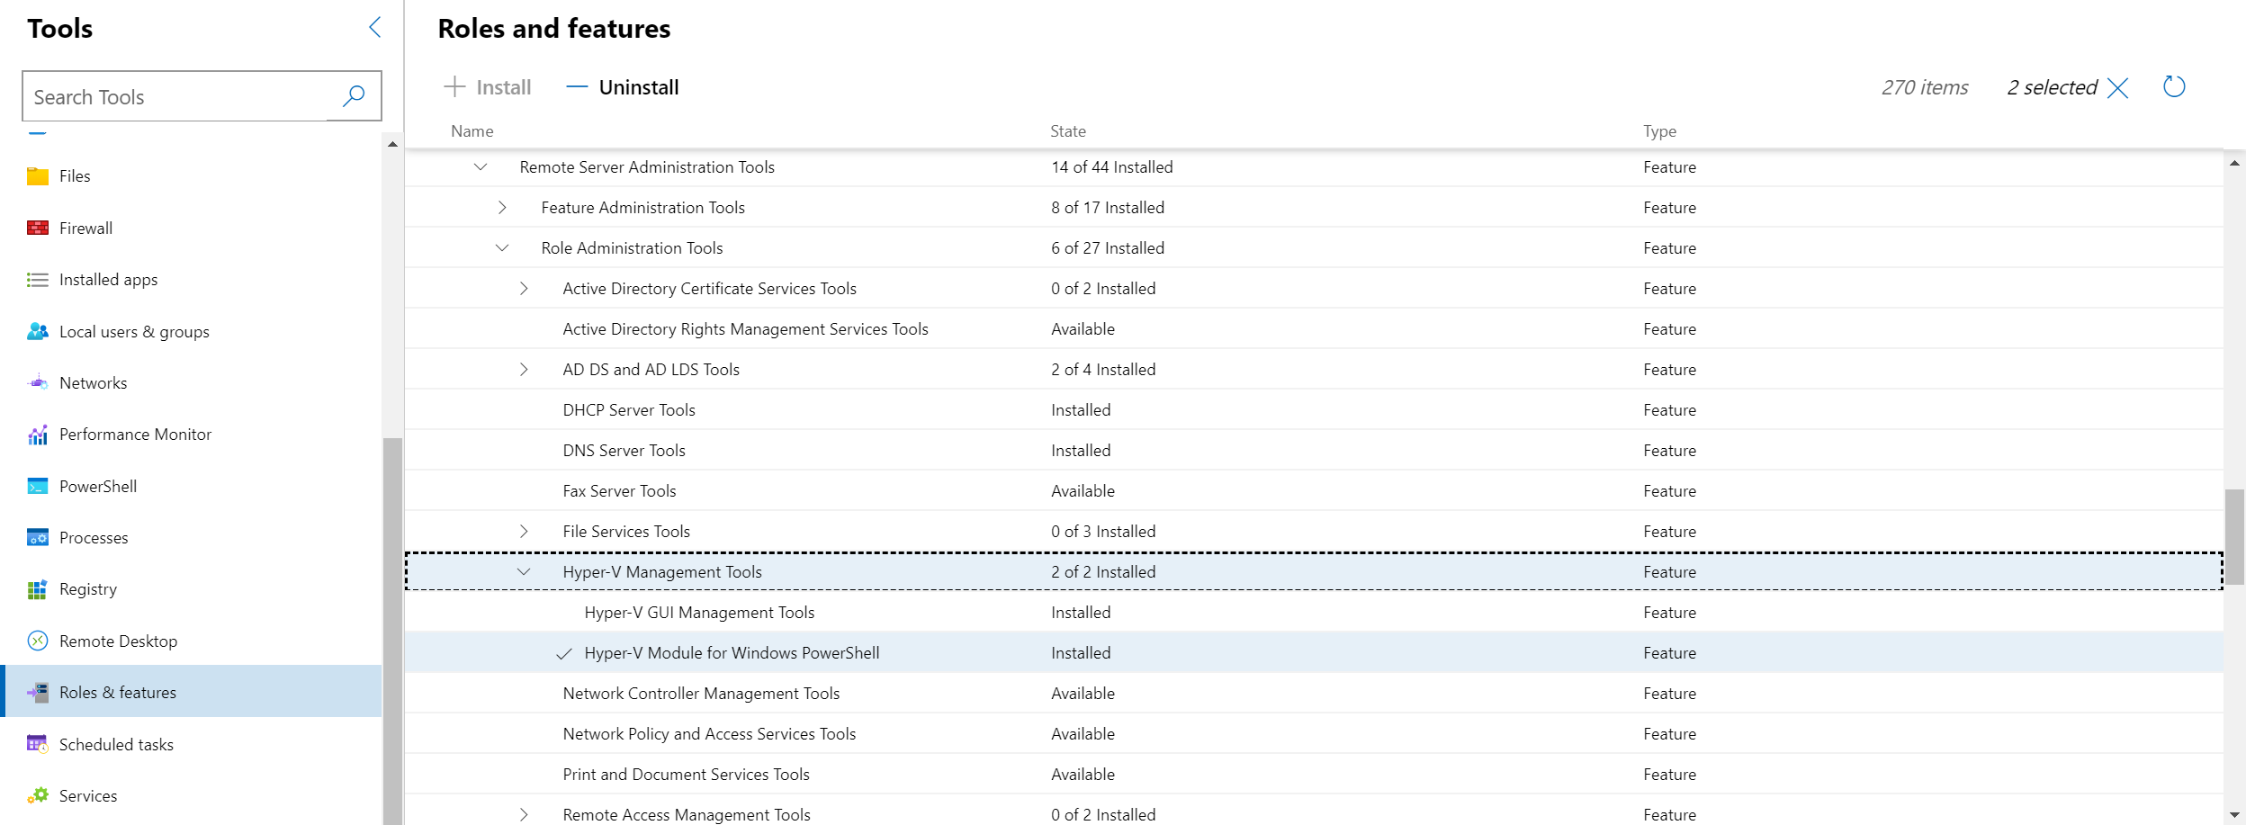This screenshot has height=825, width=2246.
Task: Uninstall the selected features
Action: click(620, 86)
